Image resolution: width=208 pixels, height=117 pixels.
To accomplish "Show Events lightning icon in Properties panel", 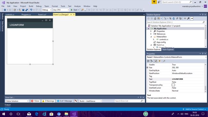I will click(160, 61).
